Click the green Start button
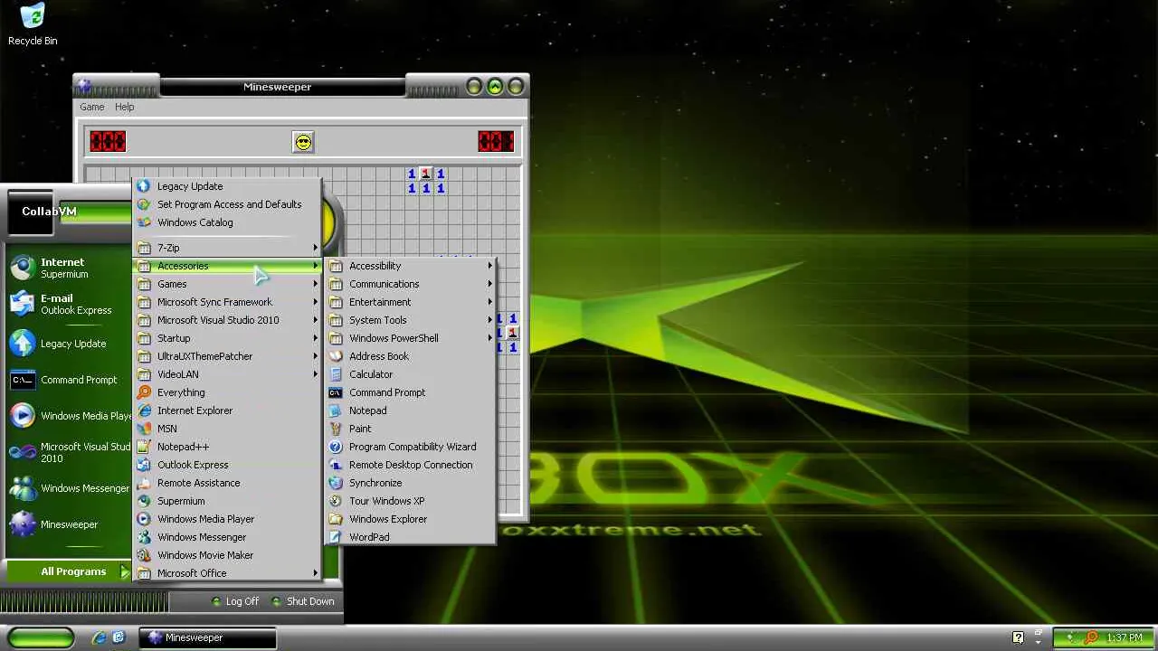This screenshot has width=1158, height=651. (40, 637)
